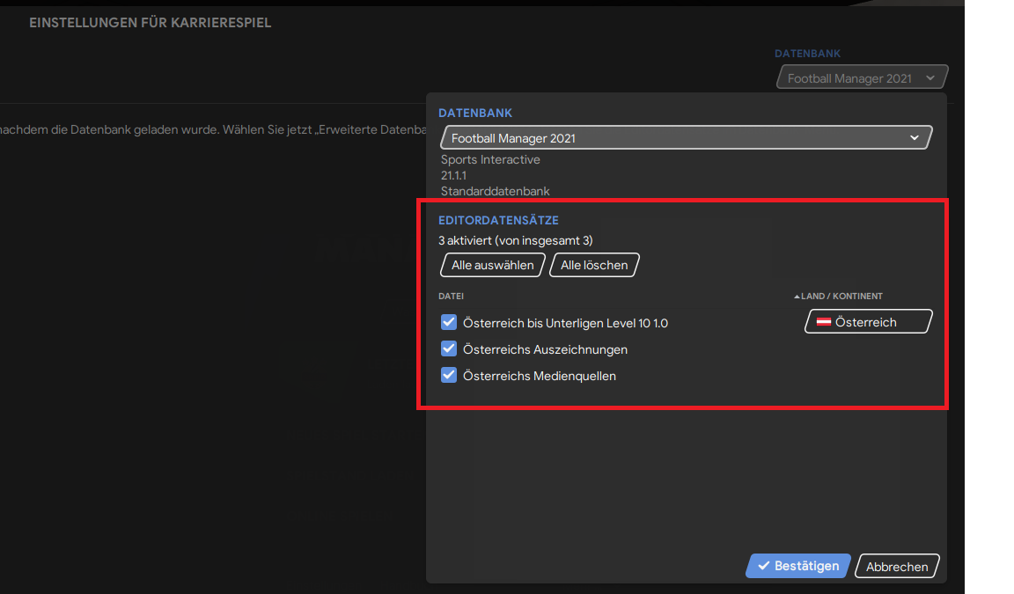Open the Datenbank dropdown in the dialog

pyautogui.click(x=687, y=137)
